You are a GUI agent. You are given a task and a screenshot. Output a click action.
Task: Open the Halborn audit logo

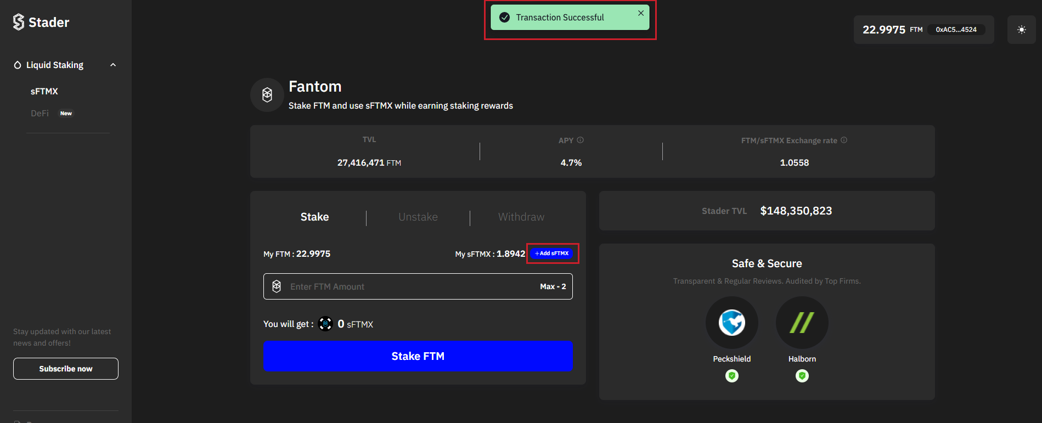802,323
